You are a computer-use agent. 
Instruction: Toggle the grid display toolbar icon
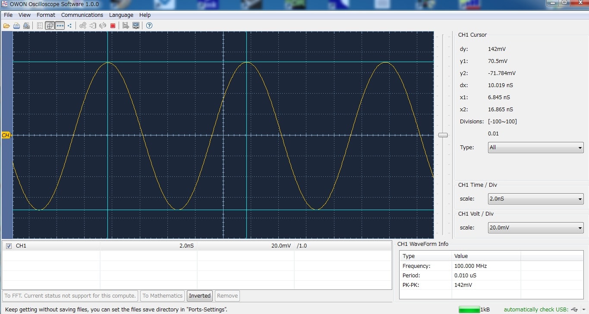[50, 26]
